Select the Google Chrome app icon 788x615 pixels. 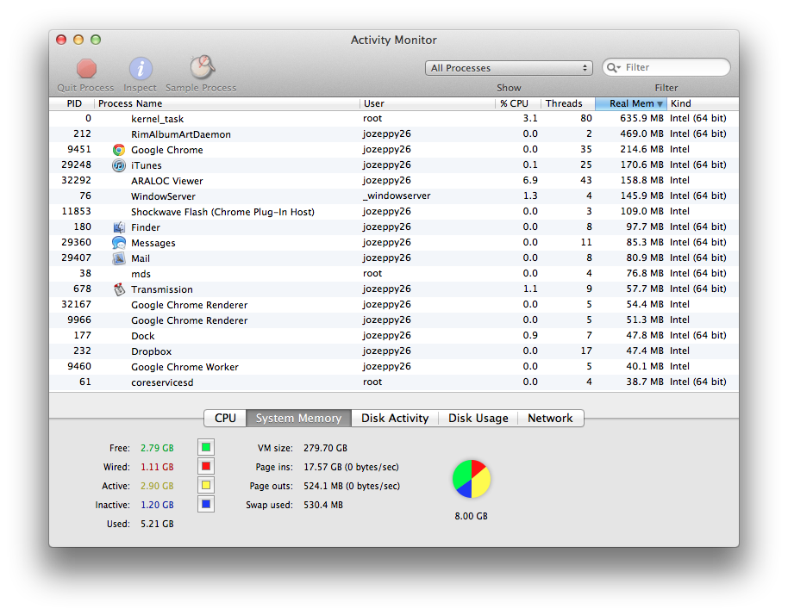[119, 150]
